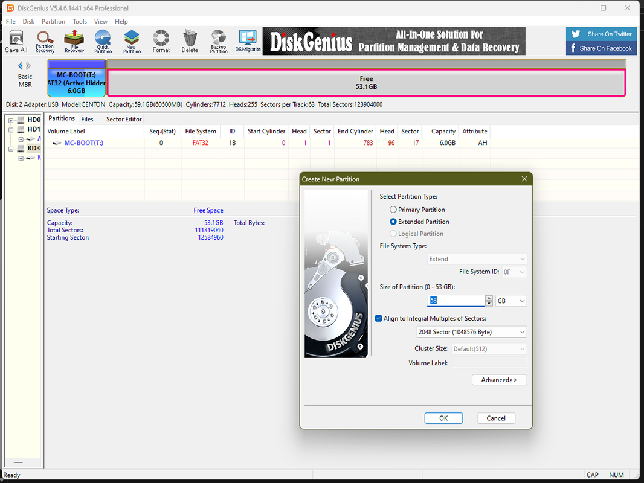This screenshot has width=644, height=483.
Task: Collapse the HD1 tree node
Action: click(x=11, y=129)
